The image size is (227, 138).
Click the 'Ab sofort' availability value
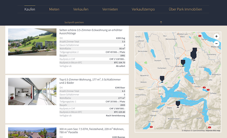click(x=120, y=66)
